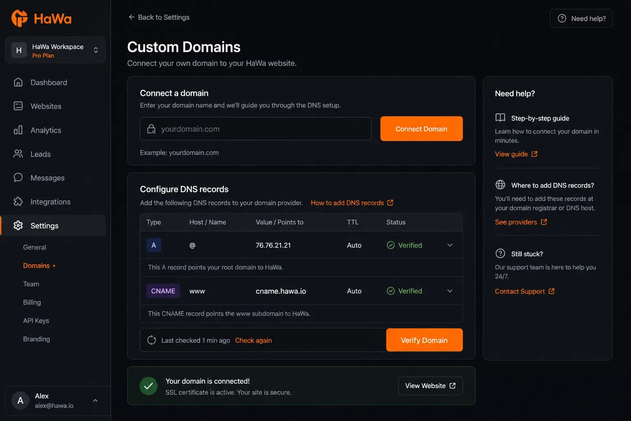The image size is (631, 421).
Task: Click the Alex user avatar
Action: pyautogui.click(x=20, y=400)
